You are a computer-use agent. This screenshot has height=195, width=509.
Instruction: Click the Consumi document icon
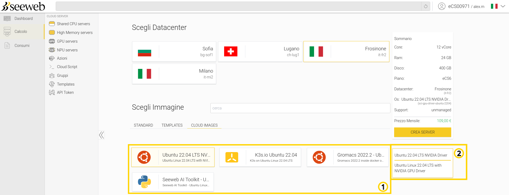point(7,46)
